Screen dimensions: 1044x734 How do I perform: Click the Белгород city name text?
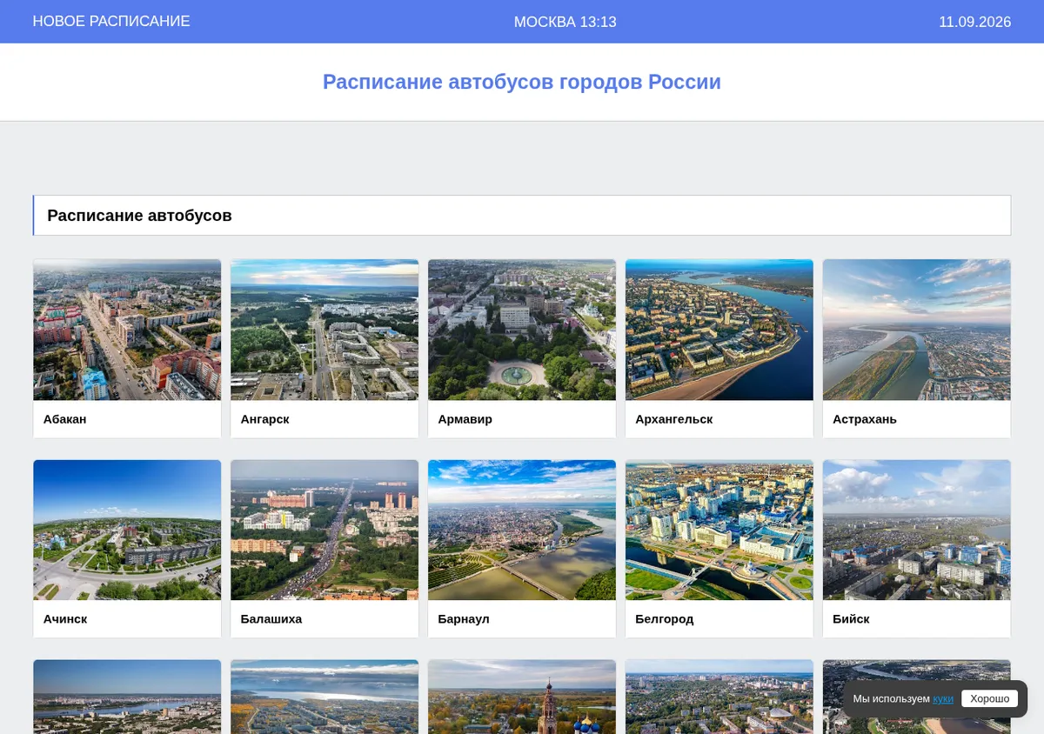(x=665, y=619)
